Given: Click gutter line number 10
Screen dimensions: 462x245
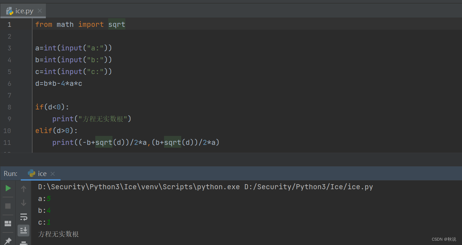Looking at the screenshot, I should [x=7, y=131].
